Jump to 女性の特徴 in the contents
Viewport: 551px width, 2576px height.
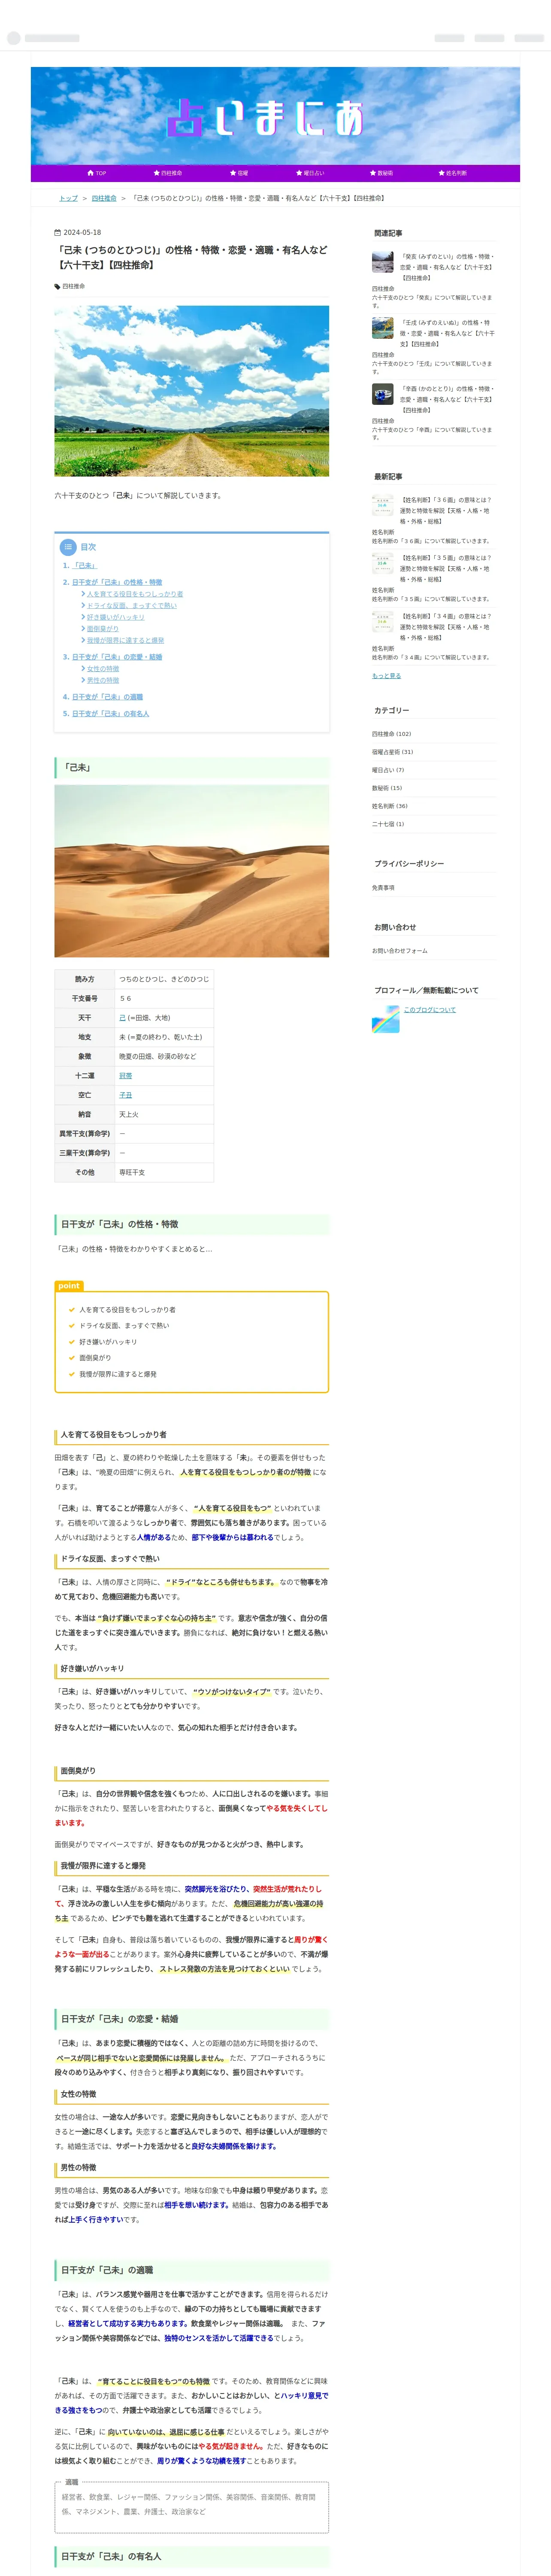[x=102, y=669]
